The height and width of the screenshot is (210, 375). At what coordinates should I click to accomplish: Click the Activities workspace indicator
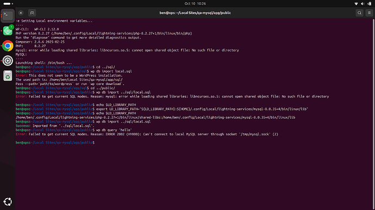point(8,4)
